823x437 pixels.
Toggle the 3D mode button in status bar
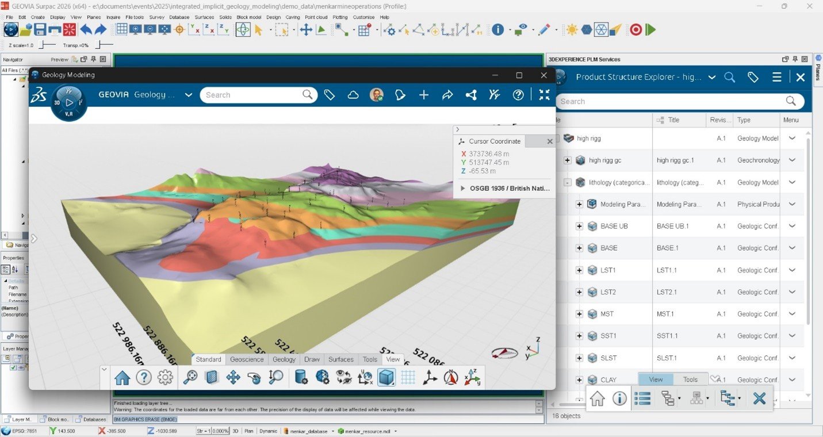click(235, 431)
